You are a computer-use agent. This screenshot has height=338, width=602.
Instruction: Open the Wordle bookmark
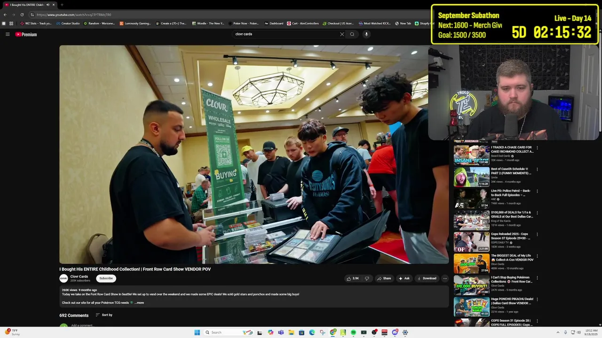(x=208, y=23)
